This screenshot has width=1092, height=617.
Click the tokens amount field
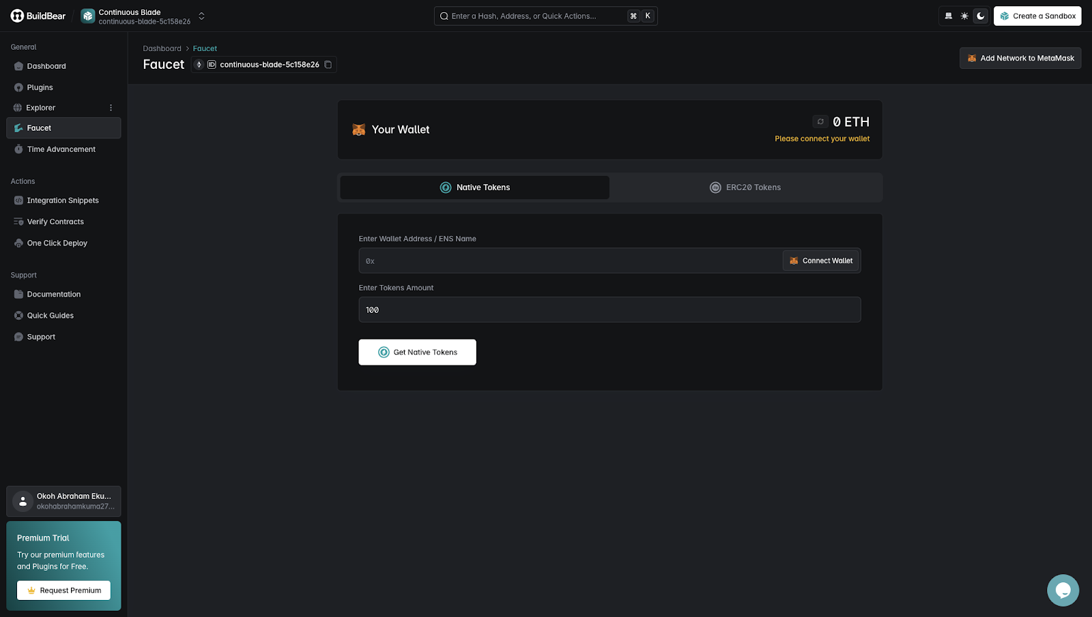(x=609, y=310)
